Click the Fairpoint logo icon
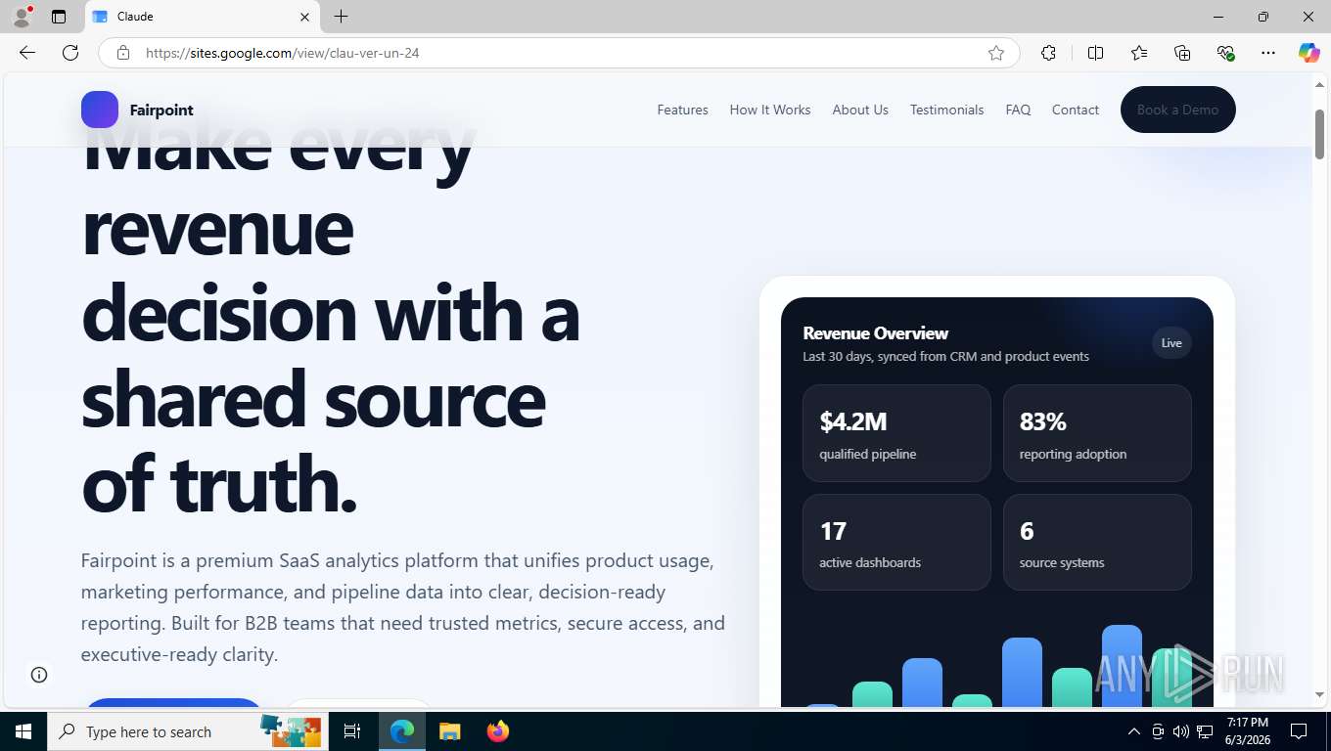 (x=100, y=110)
